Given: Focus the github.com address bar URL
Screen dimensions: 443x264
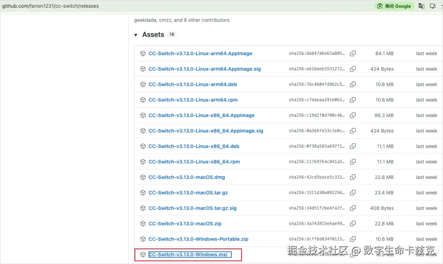Looking at the screenshot, I should click(50, 6).
